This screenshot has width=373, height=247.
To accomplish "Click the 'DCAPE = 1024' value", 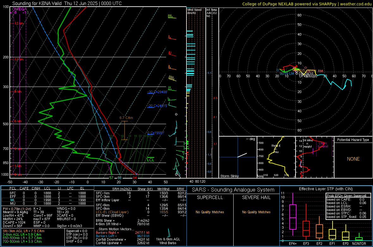I will [x=14, y=222].
